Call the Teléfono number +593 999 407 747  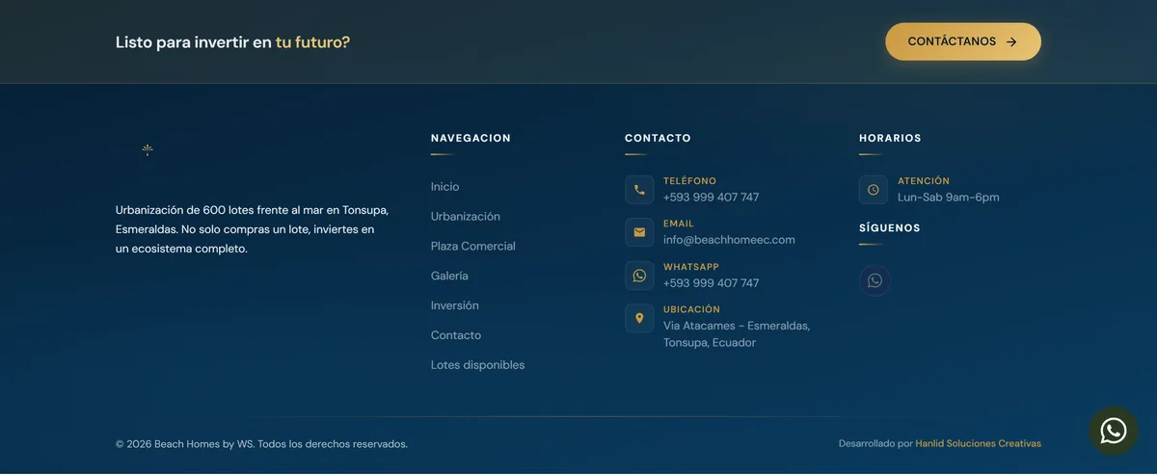point(712,198)
